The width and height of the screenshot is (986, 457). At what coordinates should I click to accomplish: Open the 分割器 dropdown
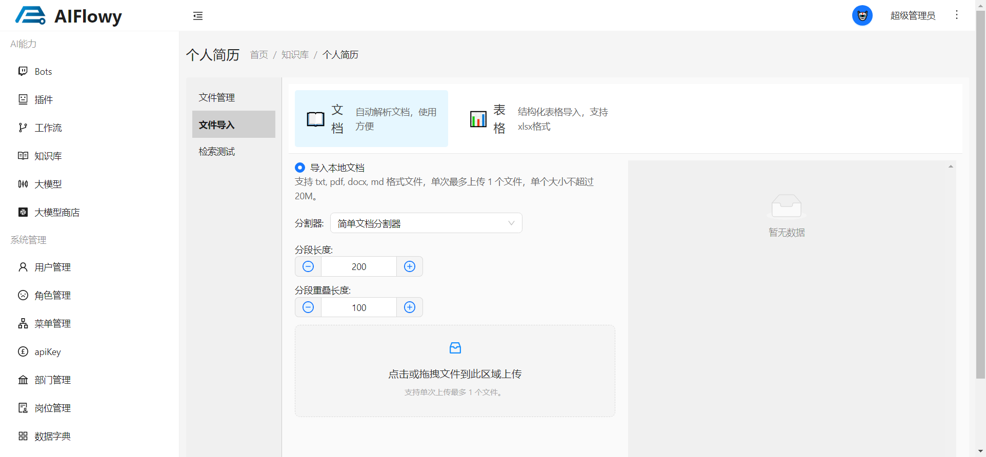click(x=426, y=223)
